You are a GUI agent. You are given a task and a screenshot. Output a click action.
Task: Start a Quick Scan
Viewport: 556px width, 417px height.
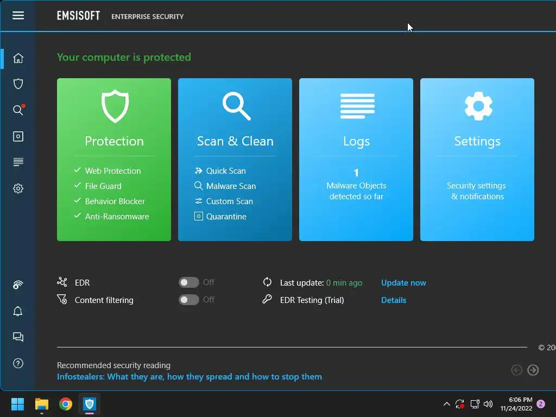(225, 171)
